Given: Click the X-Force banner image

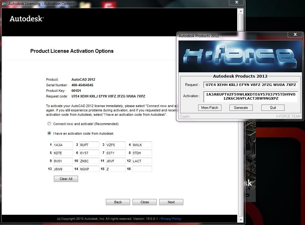Looking at the screenshot, I should tap(240, 56).
